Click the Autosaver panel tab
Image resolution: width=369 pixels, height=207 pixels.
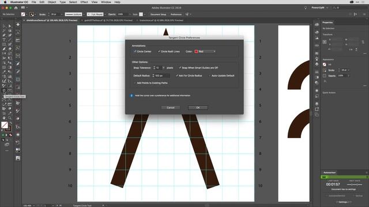pos(329,172)
